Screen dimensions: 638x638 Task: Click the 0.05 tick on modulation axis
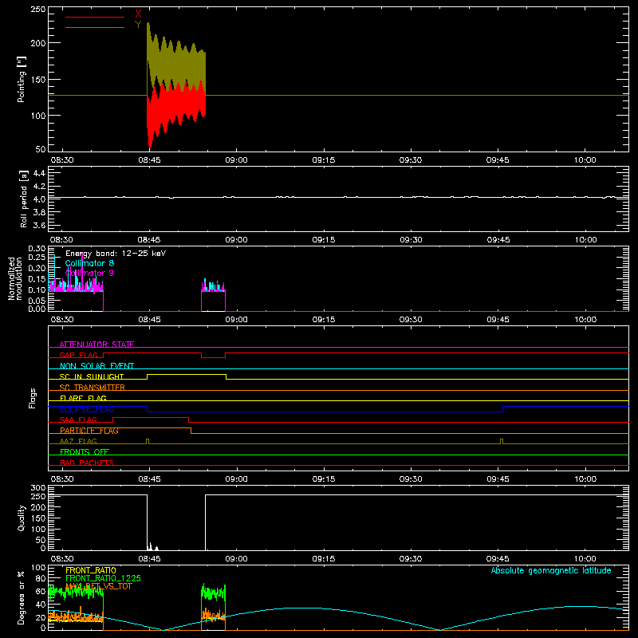pos(37,301)
